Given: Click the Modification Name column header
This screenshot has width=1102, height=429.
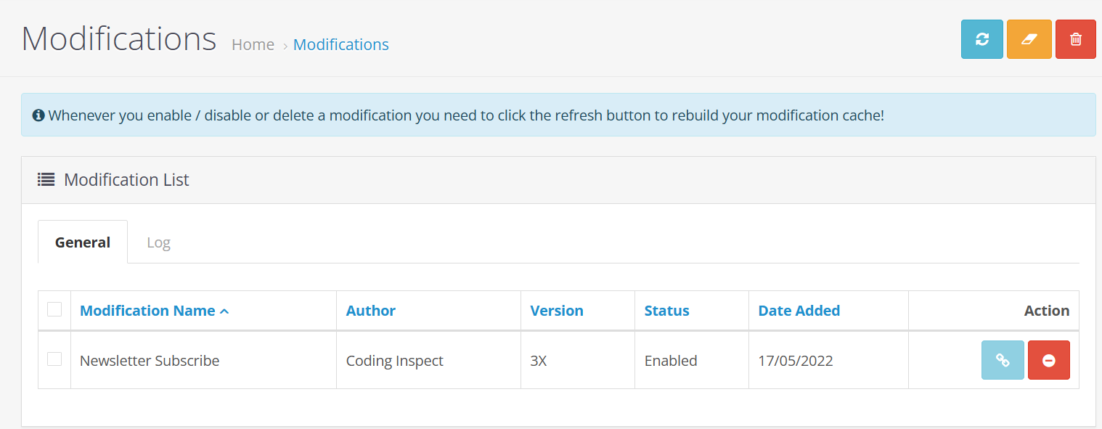Looking at the screenshot, I should click(x=147, y=311).
